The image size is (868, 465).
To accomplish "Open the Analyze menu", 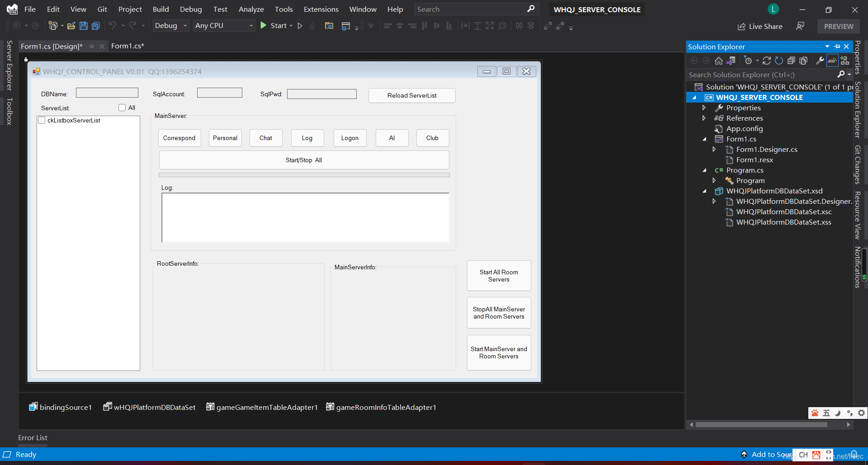I will 251,9.
